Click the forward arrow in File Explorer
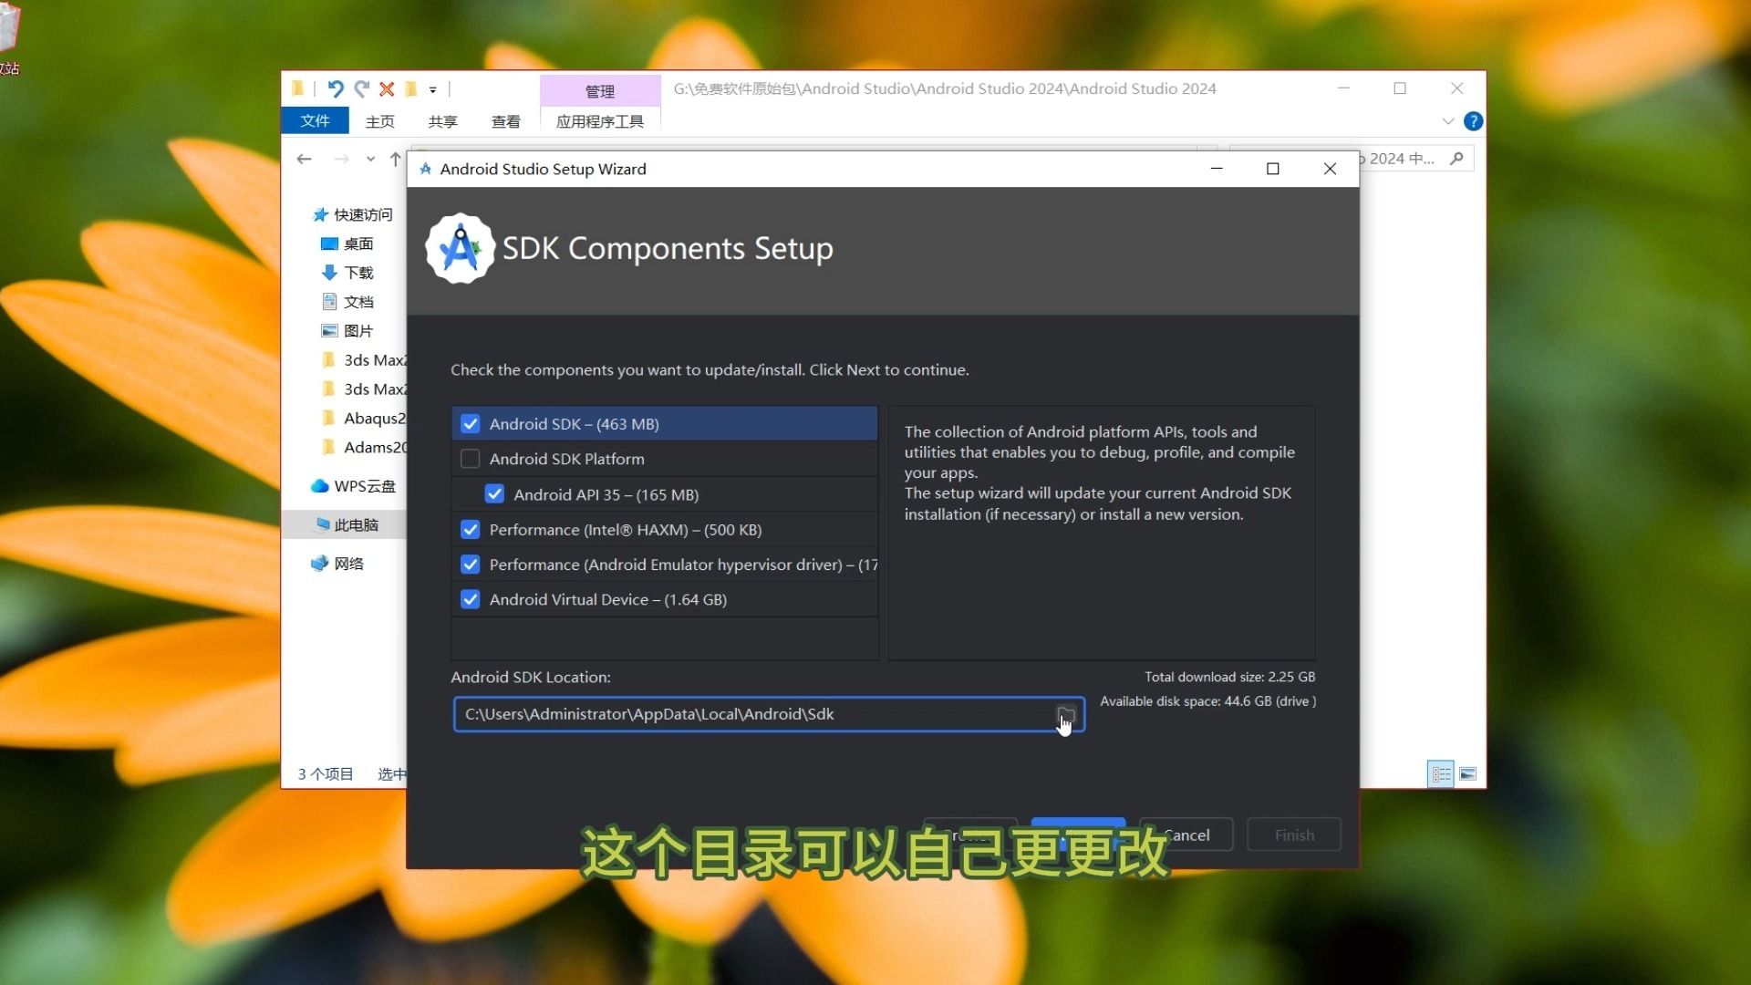Viewport: 1751px width, 985px height. [341, 159]
